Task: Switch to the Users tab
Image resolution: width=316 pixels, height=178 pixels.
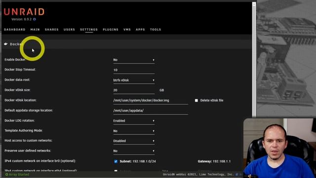Action: tap(69, 30)
